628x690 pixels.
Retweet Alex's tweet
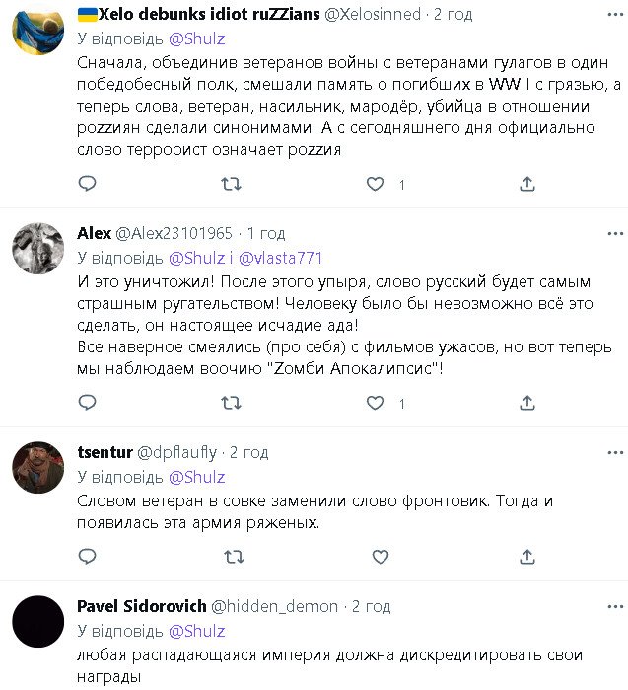coord(231,403)
